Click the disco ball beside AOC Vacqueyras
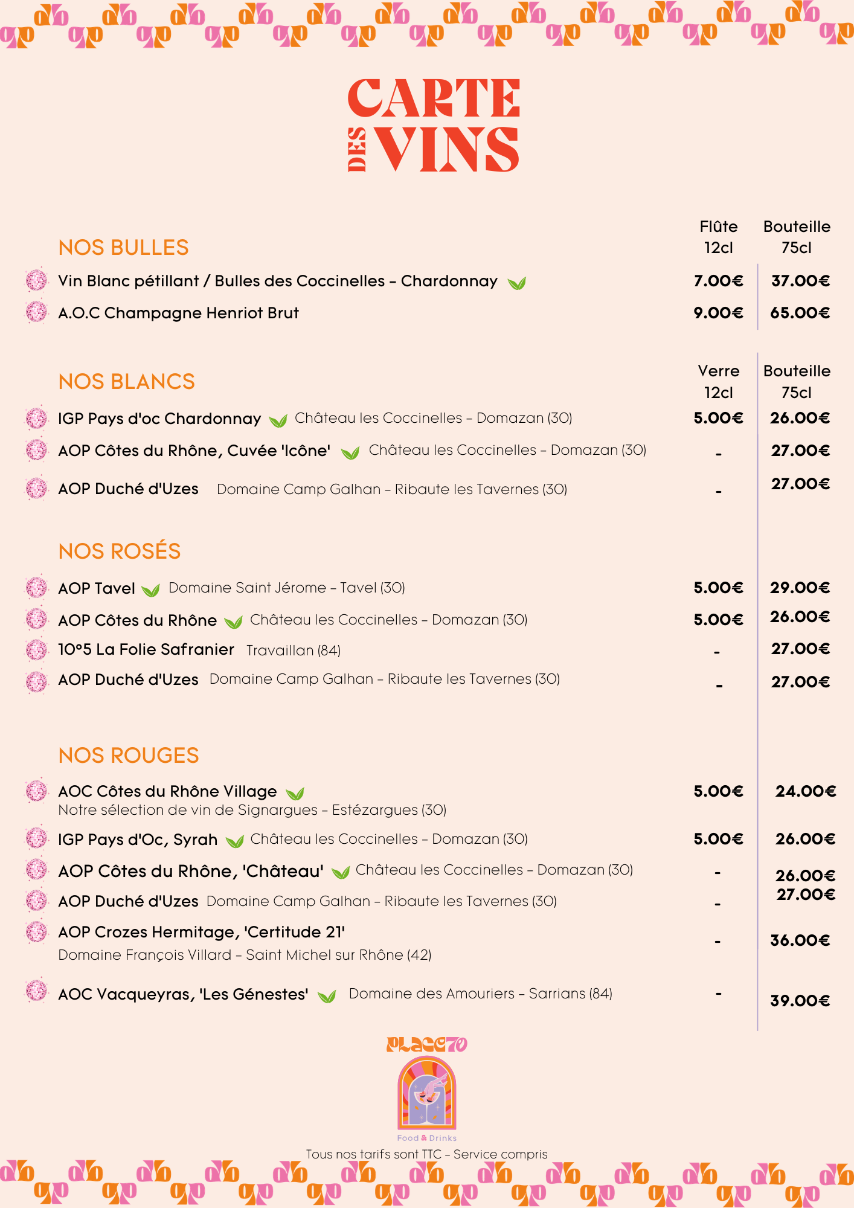 36,991
